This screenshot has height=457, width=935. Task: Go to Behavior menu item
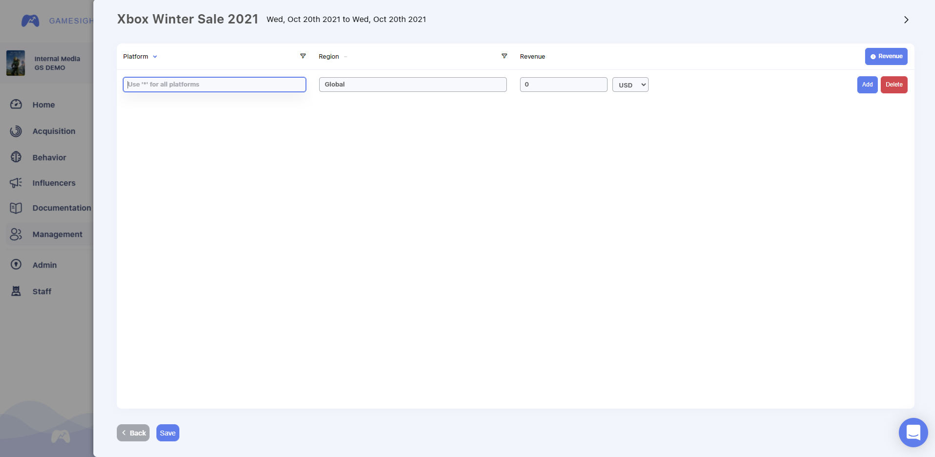(49, 157)
